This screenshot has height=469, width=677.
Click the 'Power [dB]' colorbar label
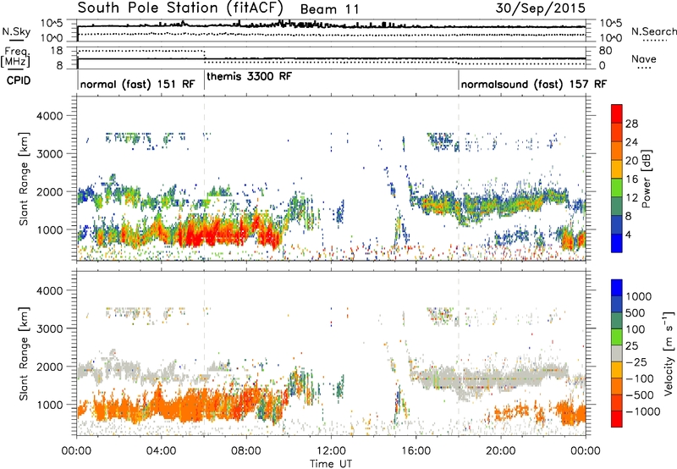[x=646, y=179]
